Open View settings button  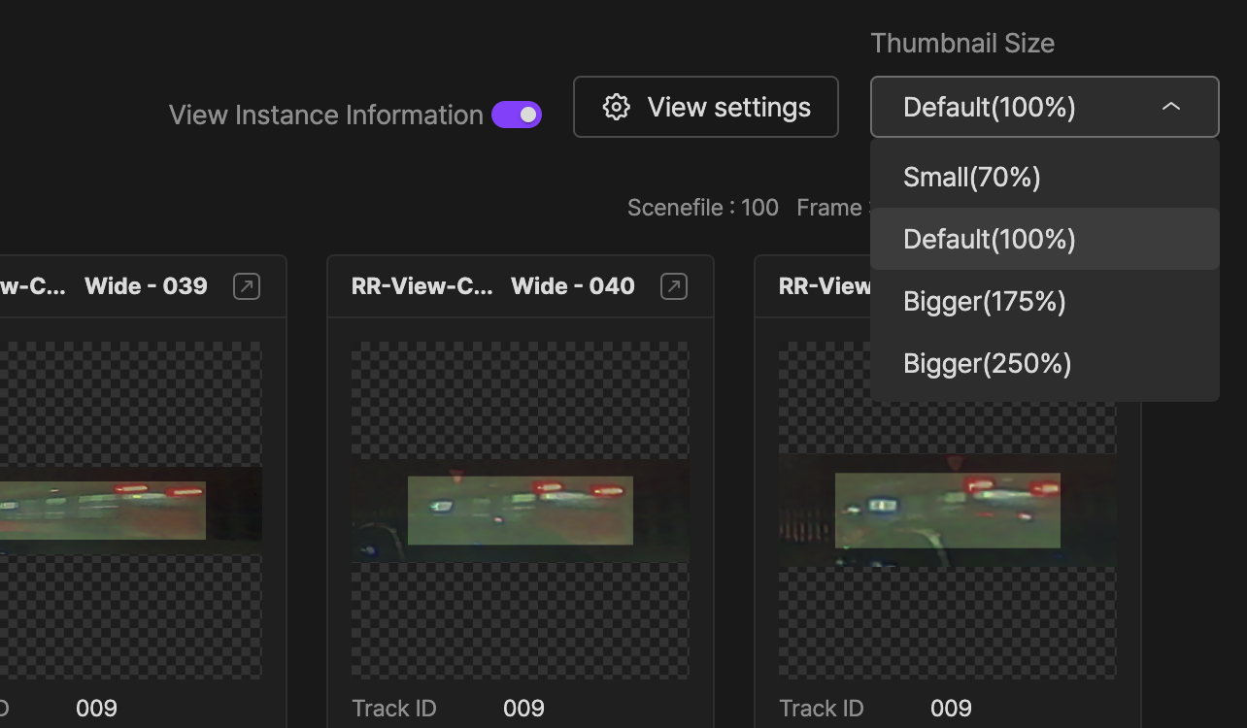click(706, 107)
